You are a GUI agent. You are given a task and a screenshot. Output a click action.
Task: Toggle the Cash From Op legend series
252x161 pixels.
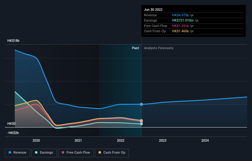pyautogui.click(x=112, y=153)
